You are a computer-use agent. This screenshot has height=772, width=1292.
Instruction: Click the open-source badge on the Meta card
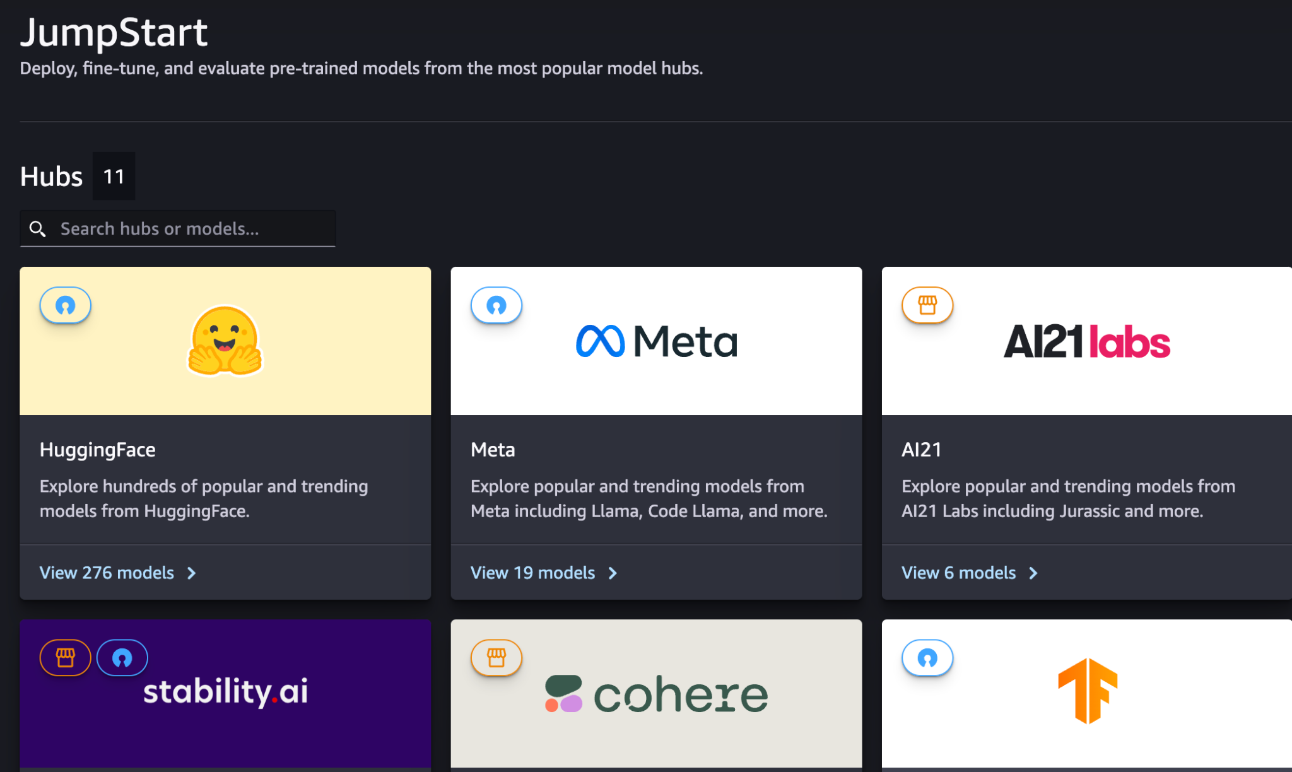[x=496, y=305]
